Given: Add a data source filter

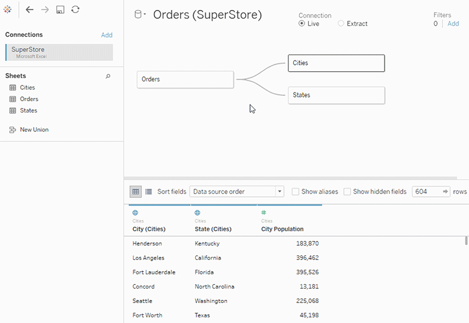Looking at the screenshot, I should coord(453,24).
